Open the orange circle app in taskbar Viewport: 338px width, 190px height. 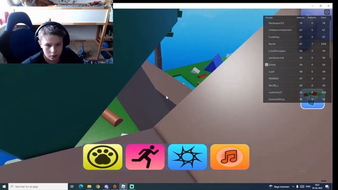[115, 186]
